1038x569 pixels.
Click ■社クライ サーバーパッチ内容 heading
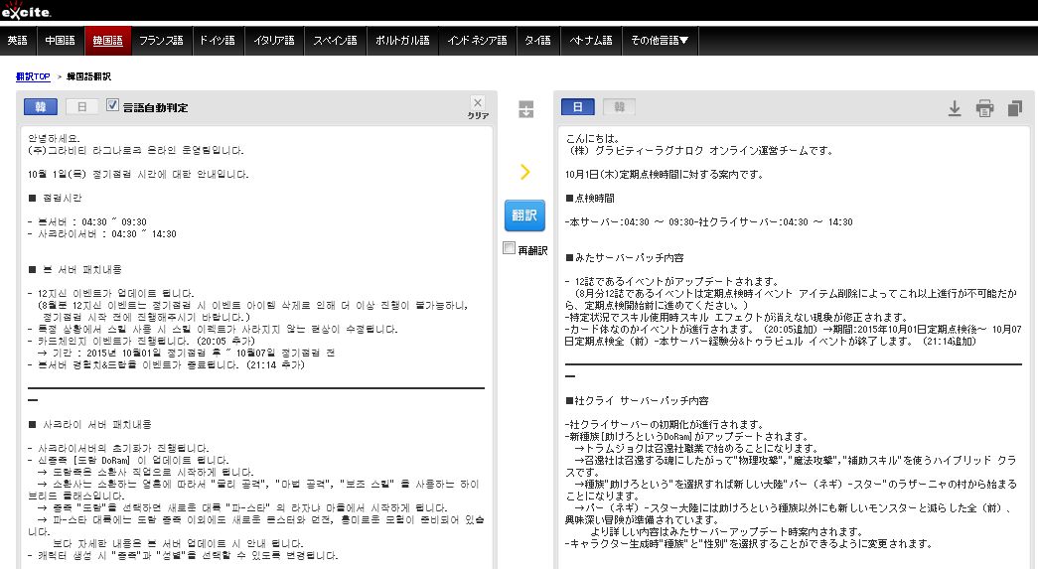[637, 400]
